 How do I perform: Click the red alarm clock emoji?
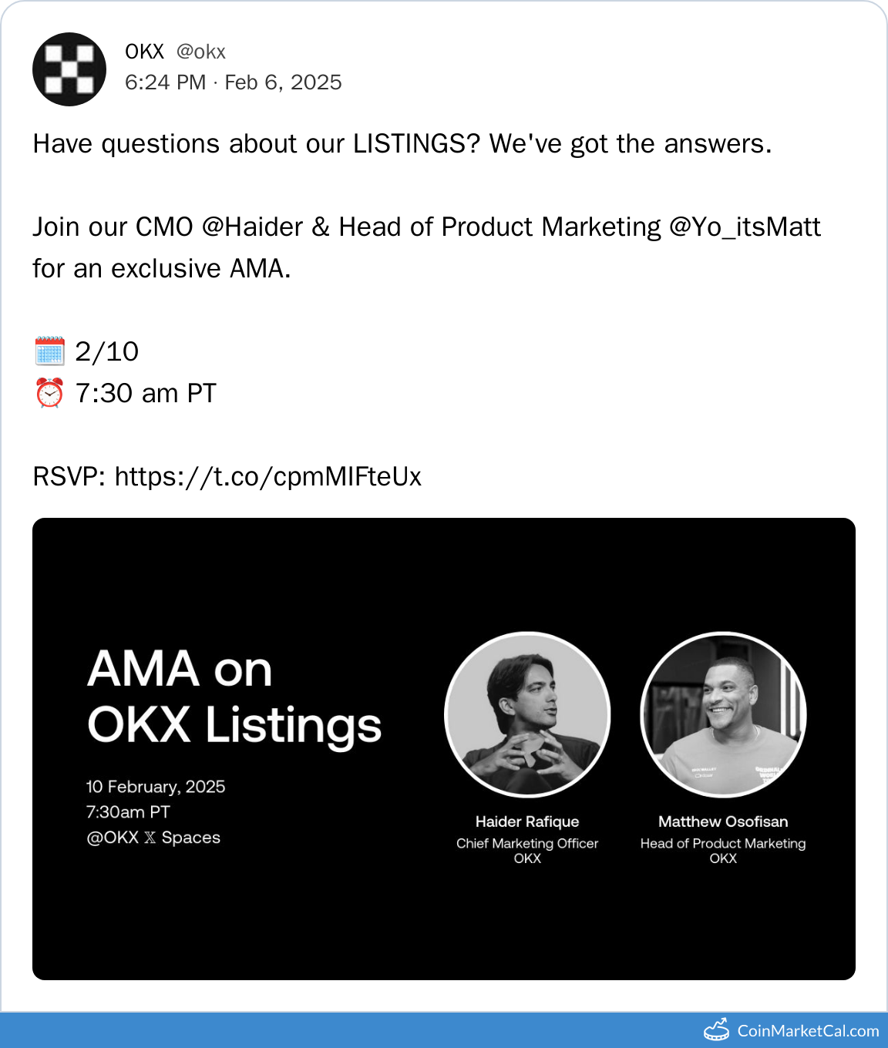[x=49, y=393]
